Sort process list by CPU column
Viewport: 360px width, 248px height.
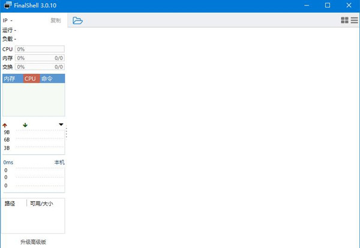(x=31, y=79)
